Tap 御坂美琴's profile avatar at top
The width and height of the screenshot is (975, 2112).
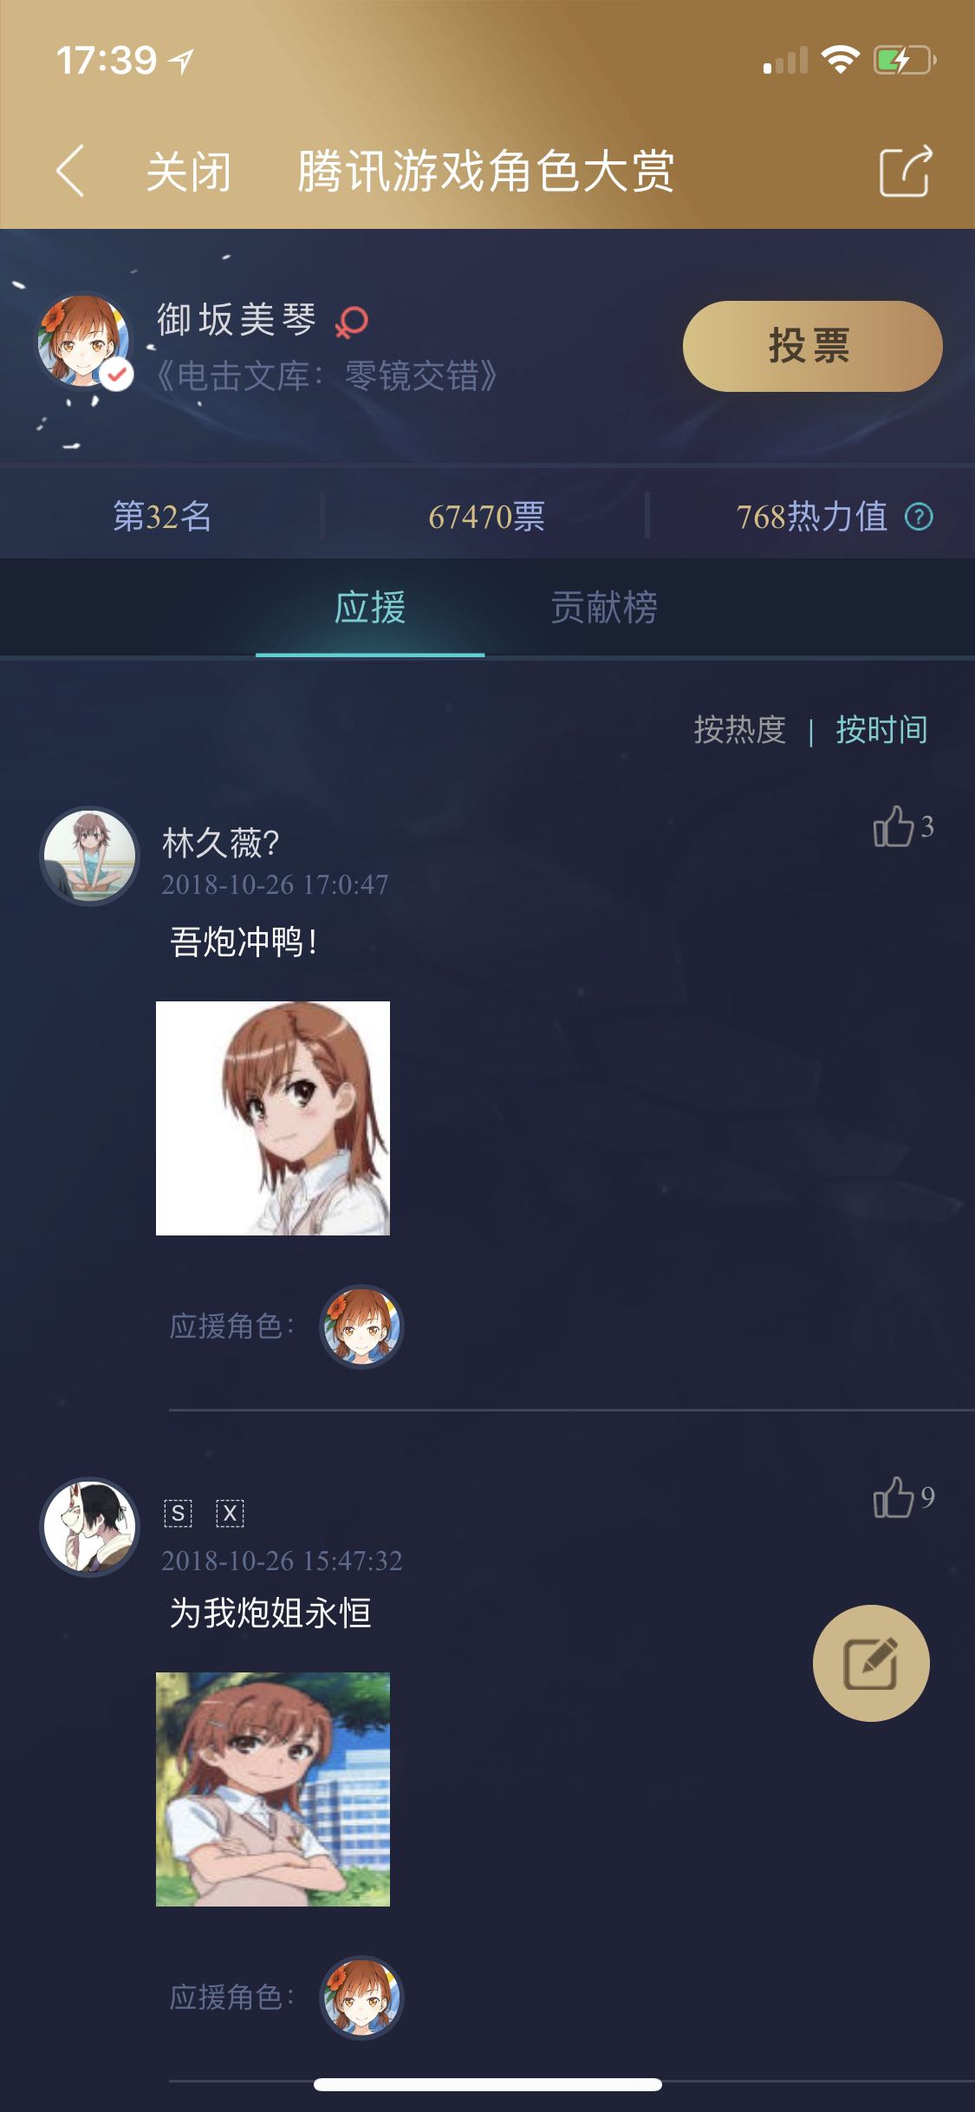[83, 340]
